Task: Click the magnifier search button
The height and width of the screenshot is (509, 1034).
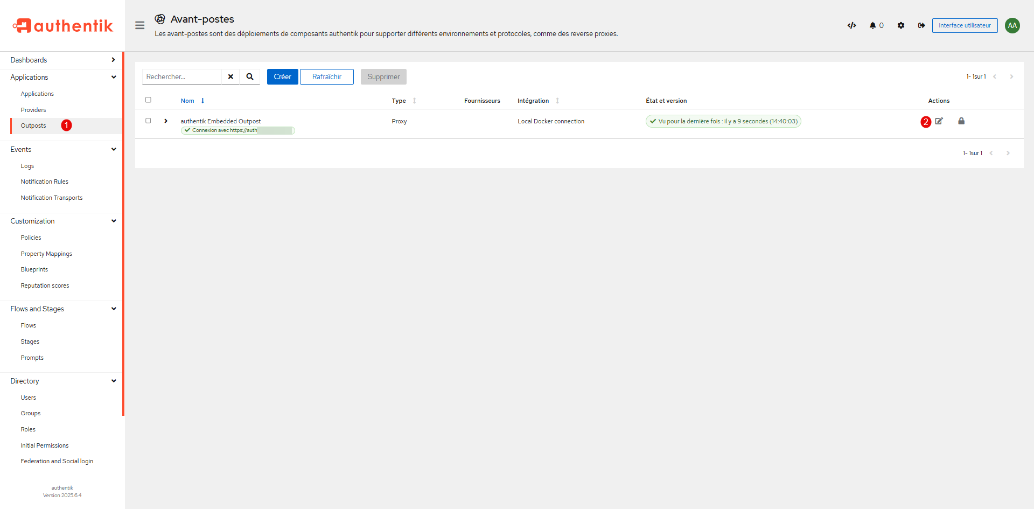Action: (250, 76)
